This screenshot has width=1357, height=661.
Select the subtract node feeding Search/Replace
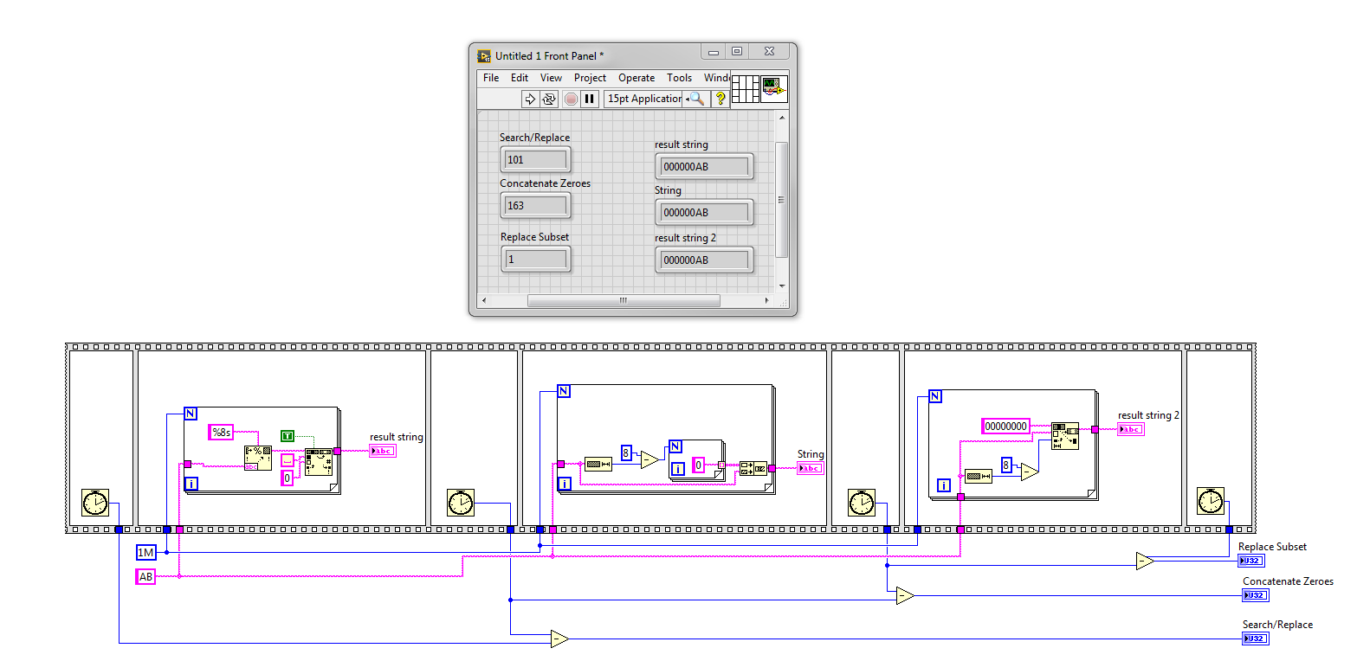tap(559, 639)
